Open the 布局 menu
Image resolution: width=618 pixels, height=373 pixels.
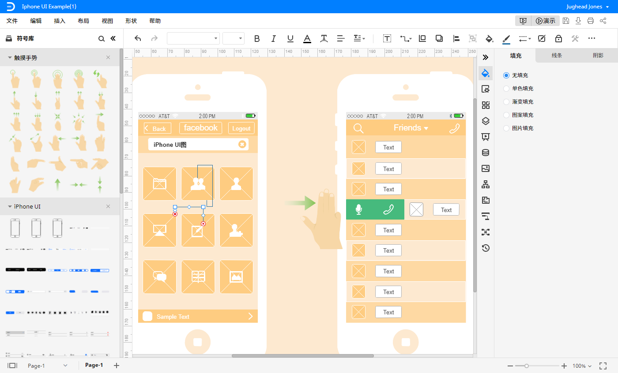tap(83, 21)
